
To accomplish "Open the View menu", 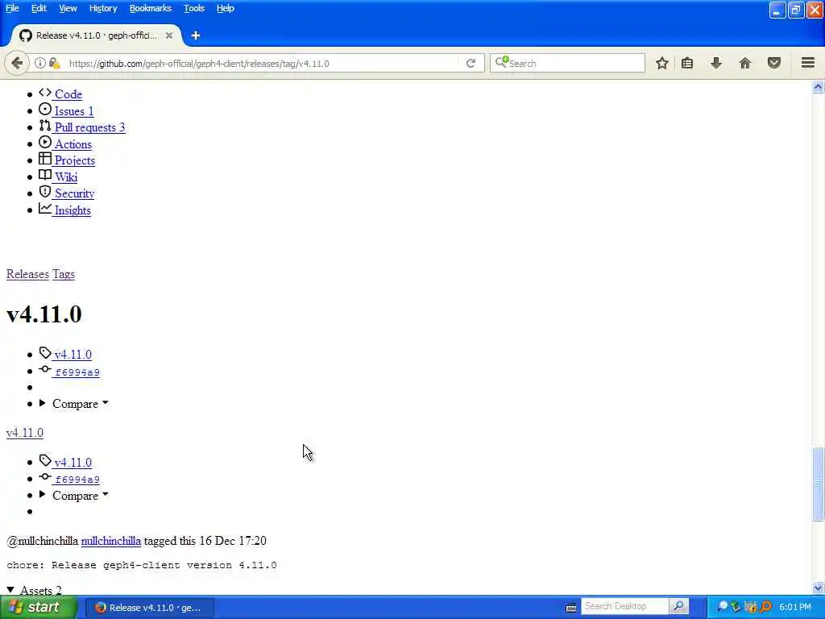I will click(68, 8).
